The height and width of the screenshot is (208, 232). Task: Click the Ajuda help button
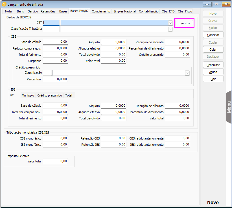tap(213, 72)
